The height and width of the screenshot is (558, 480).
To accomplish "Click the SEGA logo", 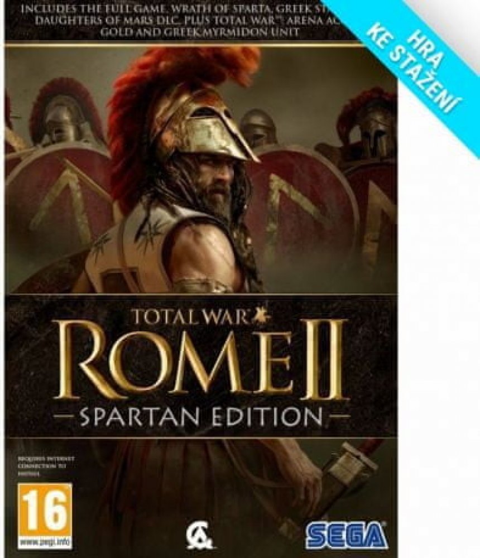I will coord(345,535).
